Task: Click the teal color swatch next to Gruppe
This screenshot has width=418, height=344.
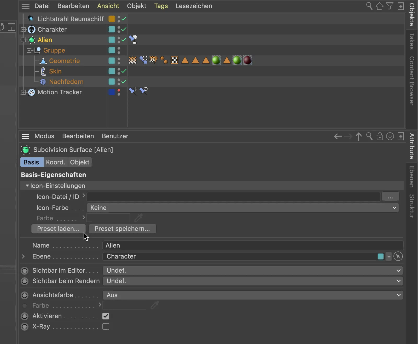Action: (x=112, y=50)
